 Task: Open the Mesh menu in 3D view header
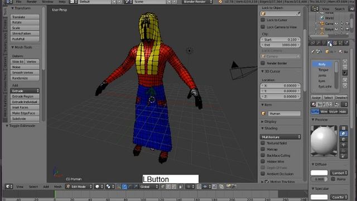point(57,186)
